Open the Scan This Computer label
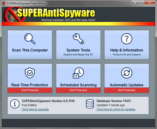157x129 pixels. click(x=30, y=50)
